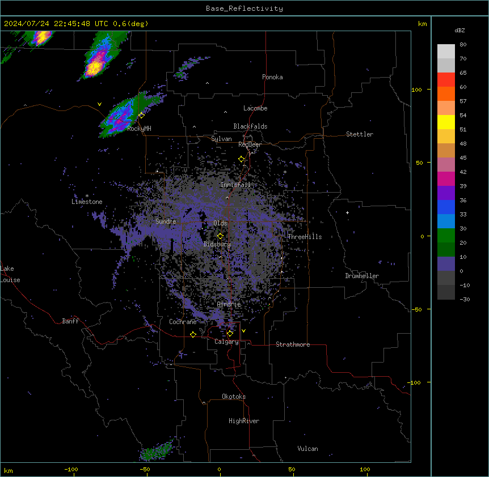The width and height of the screenshot is (489, 477).
Task: Click the Banff label
Action: (70, 321)
